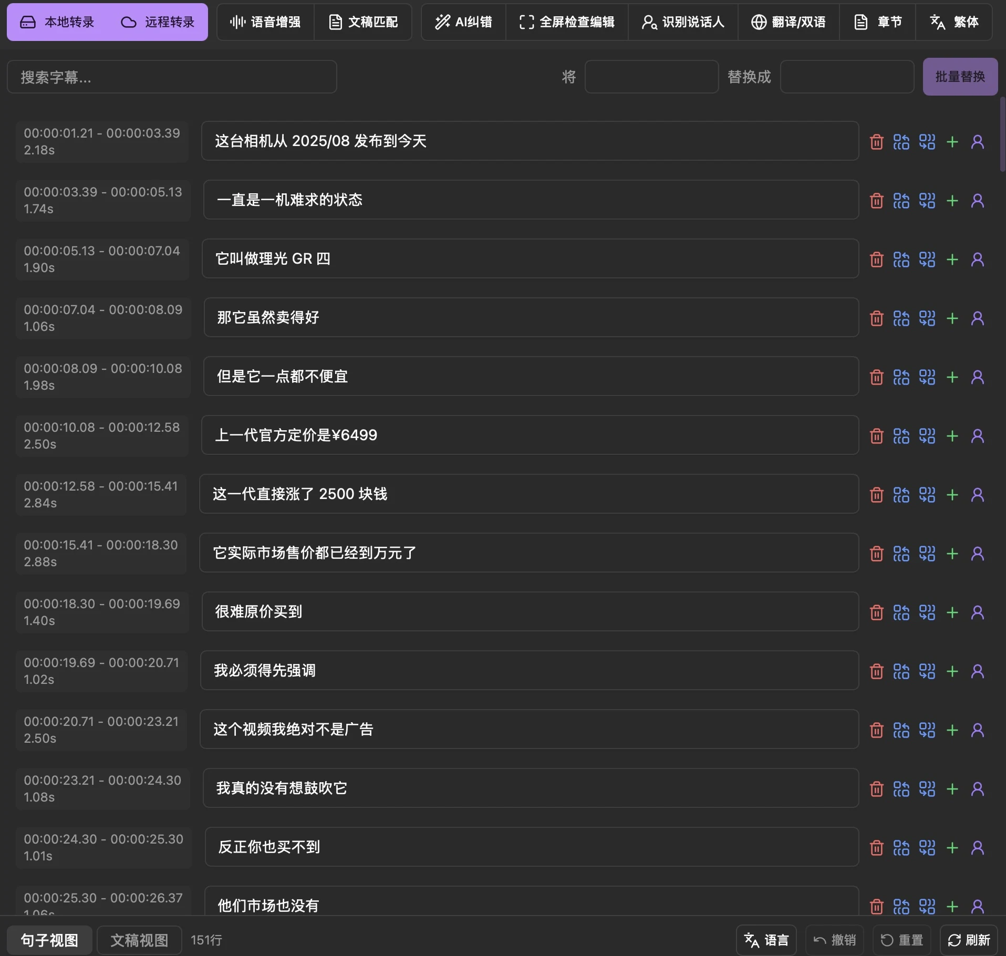Viewport: 1006px width, 956px height.
Task: Open the 文稿匹配 script matching tool
Action: point(363,22)
